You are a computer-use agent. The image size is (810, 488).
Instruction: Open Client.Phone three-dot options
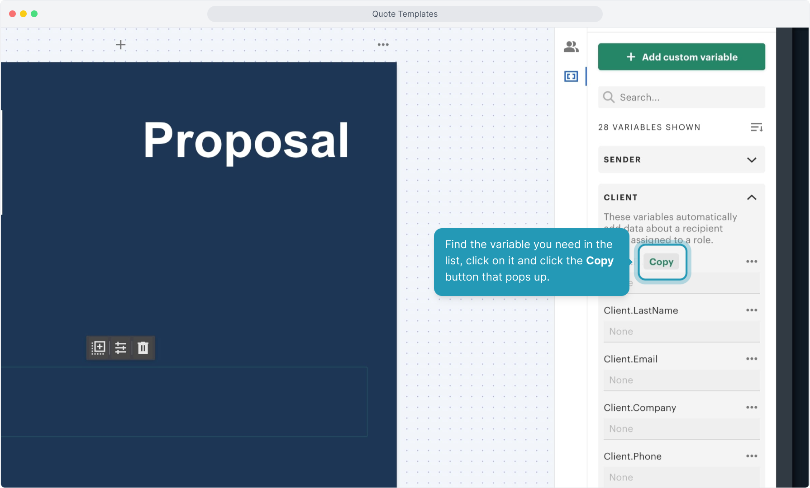coord(752,456)
